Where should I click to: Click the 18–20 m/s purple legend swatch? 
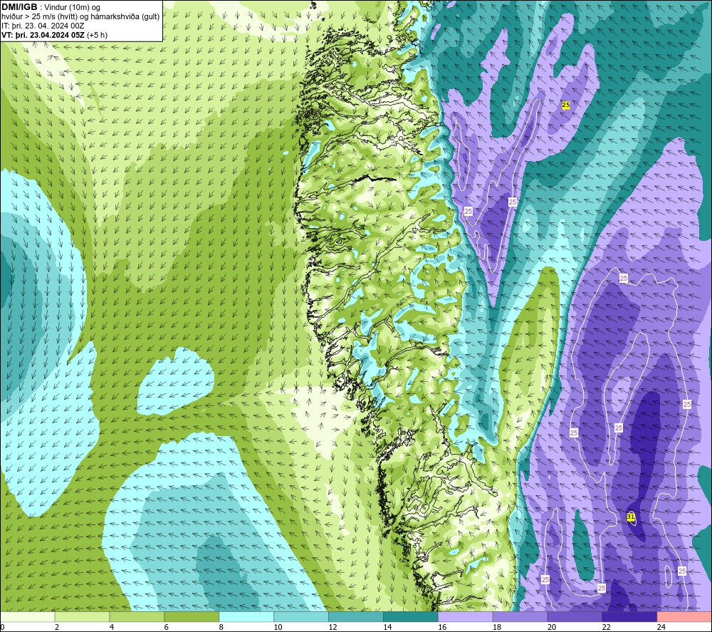point(520,616)
